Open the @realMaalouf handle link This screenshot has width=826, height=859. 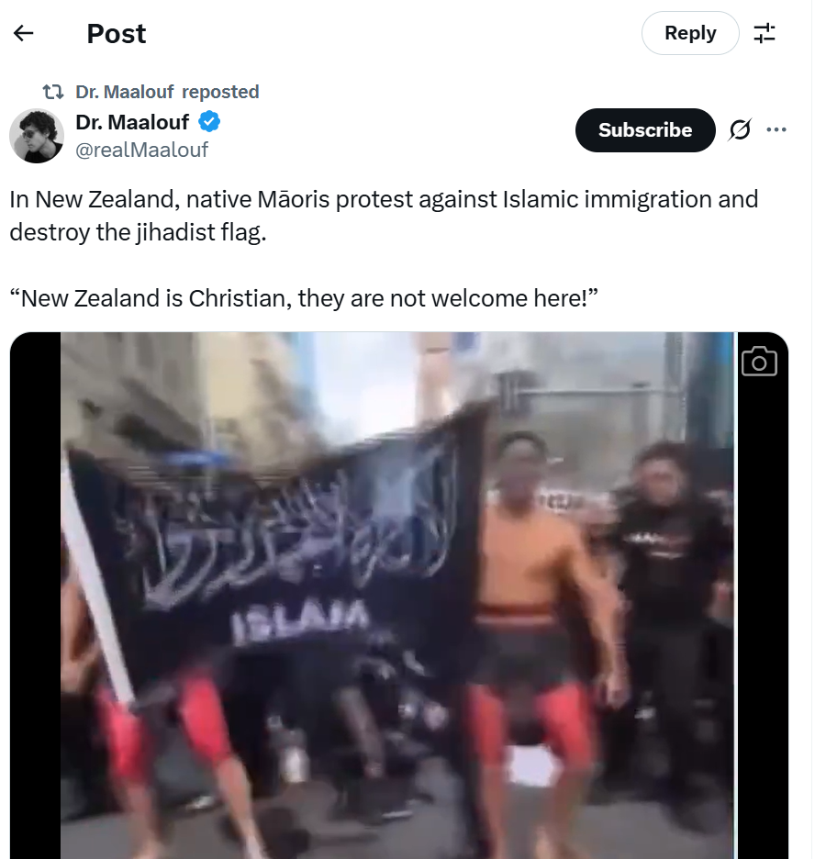click(142, 150)
